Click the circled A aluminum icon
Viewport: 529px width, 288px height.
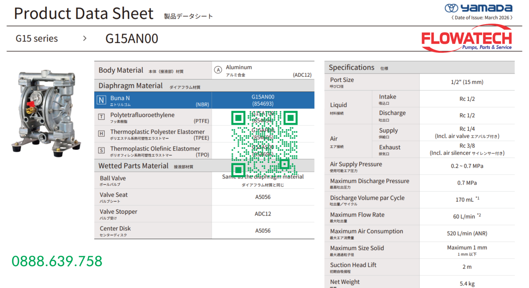pos(218,70)
